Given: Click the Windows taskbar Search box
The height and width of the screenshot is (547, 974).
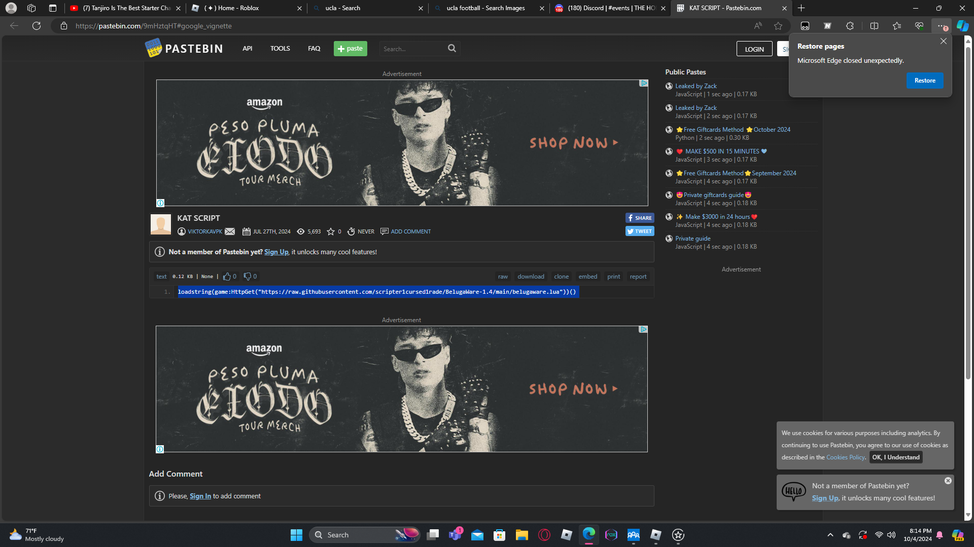Looking at the screenshot, I should tap(364, 535).
